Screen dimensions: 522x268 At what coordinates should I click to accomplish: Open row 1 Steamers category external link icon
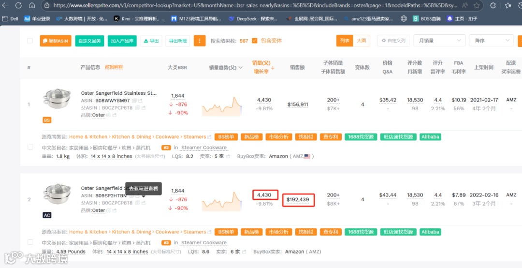(x=209, y=137)
